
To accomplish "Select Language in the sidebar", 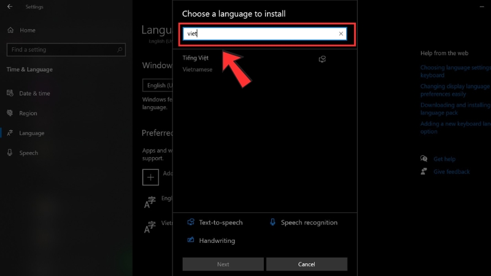I will pyautogui.click(x=31, y=133).
